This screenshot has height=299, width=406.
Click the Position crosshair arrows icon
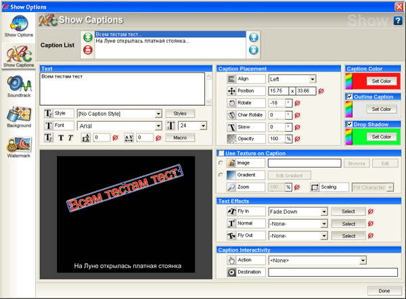(x=231, y=91)
